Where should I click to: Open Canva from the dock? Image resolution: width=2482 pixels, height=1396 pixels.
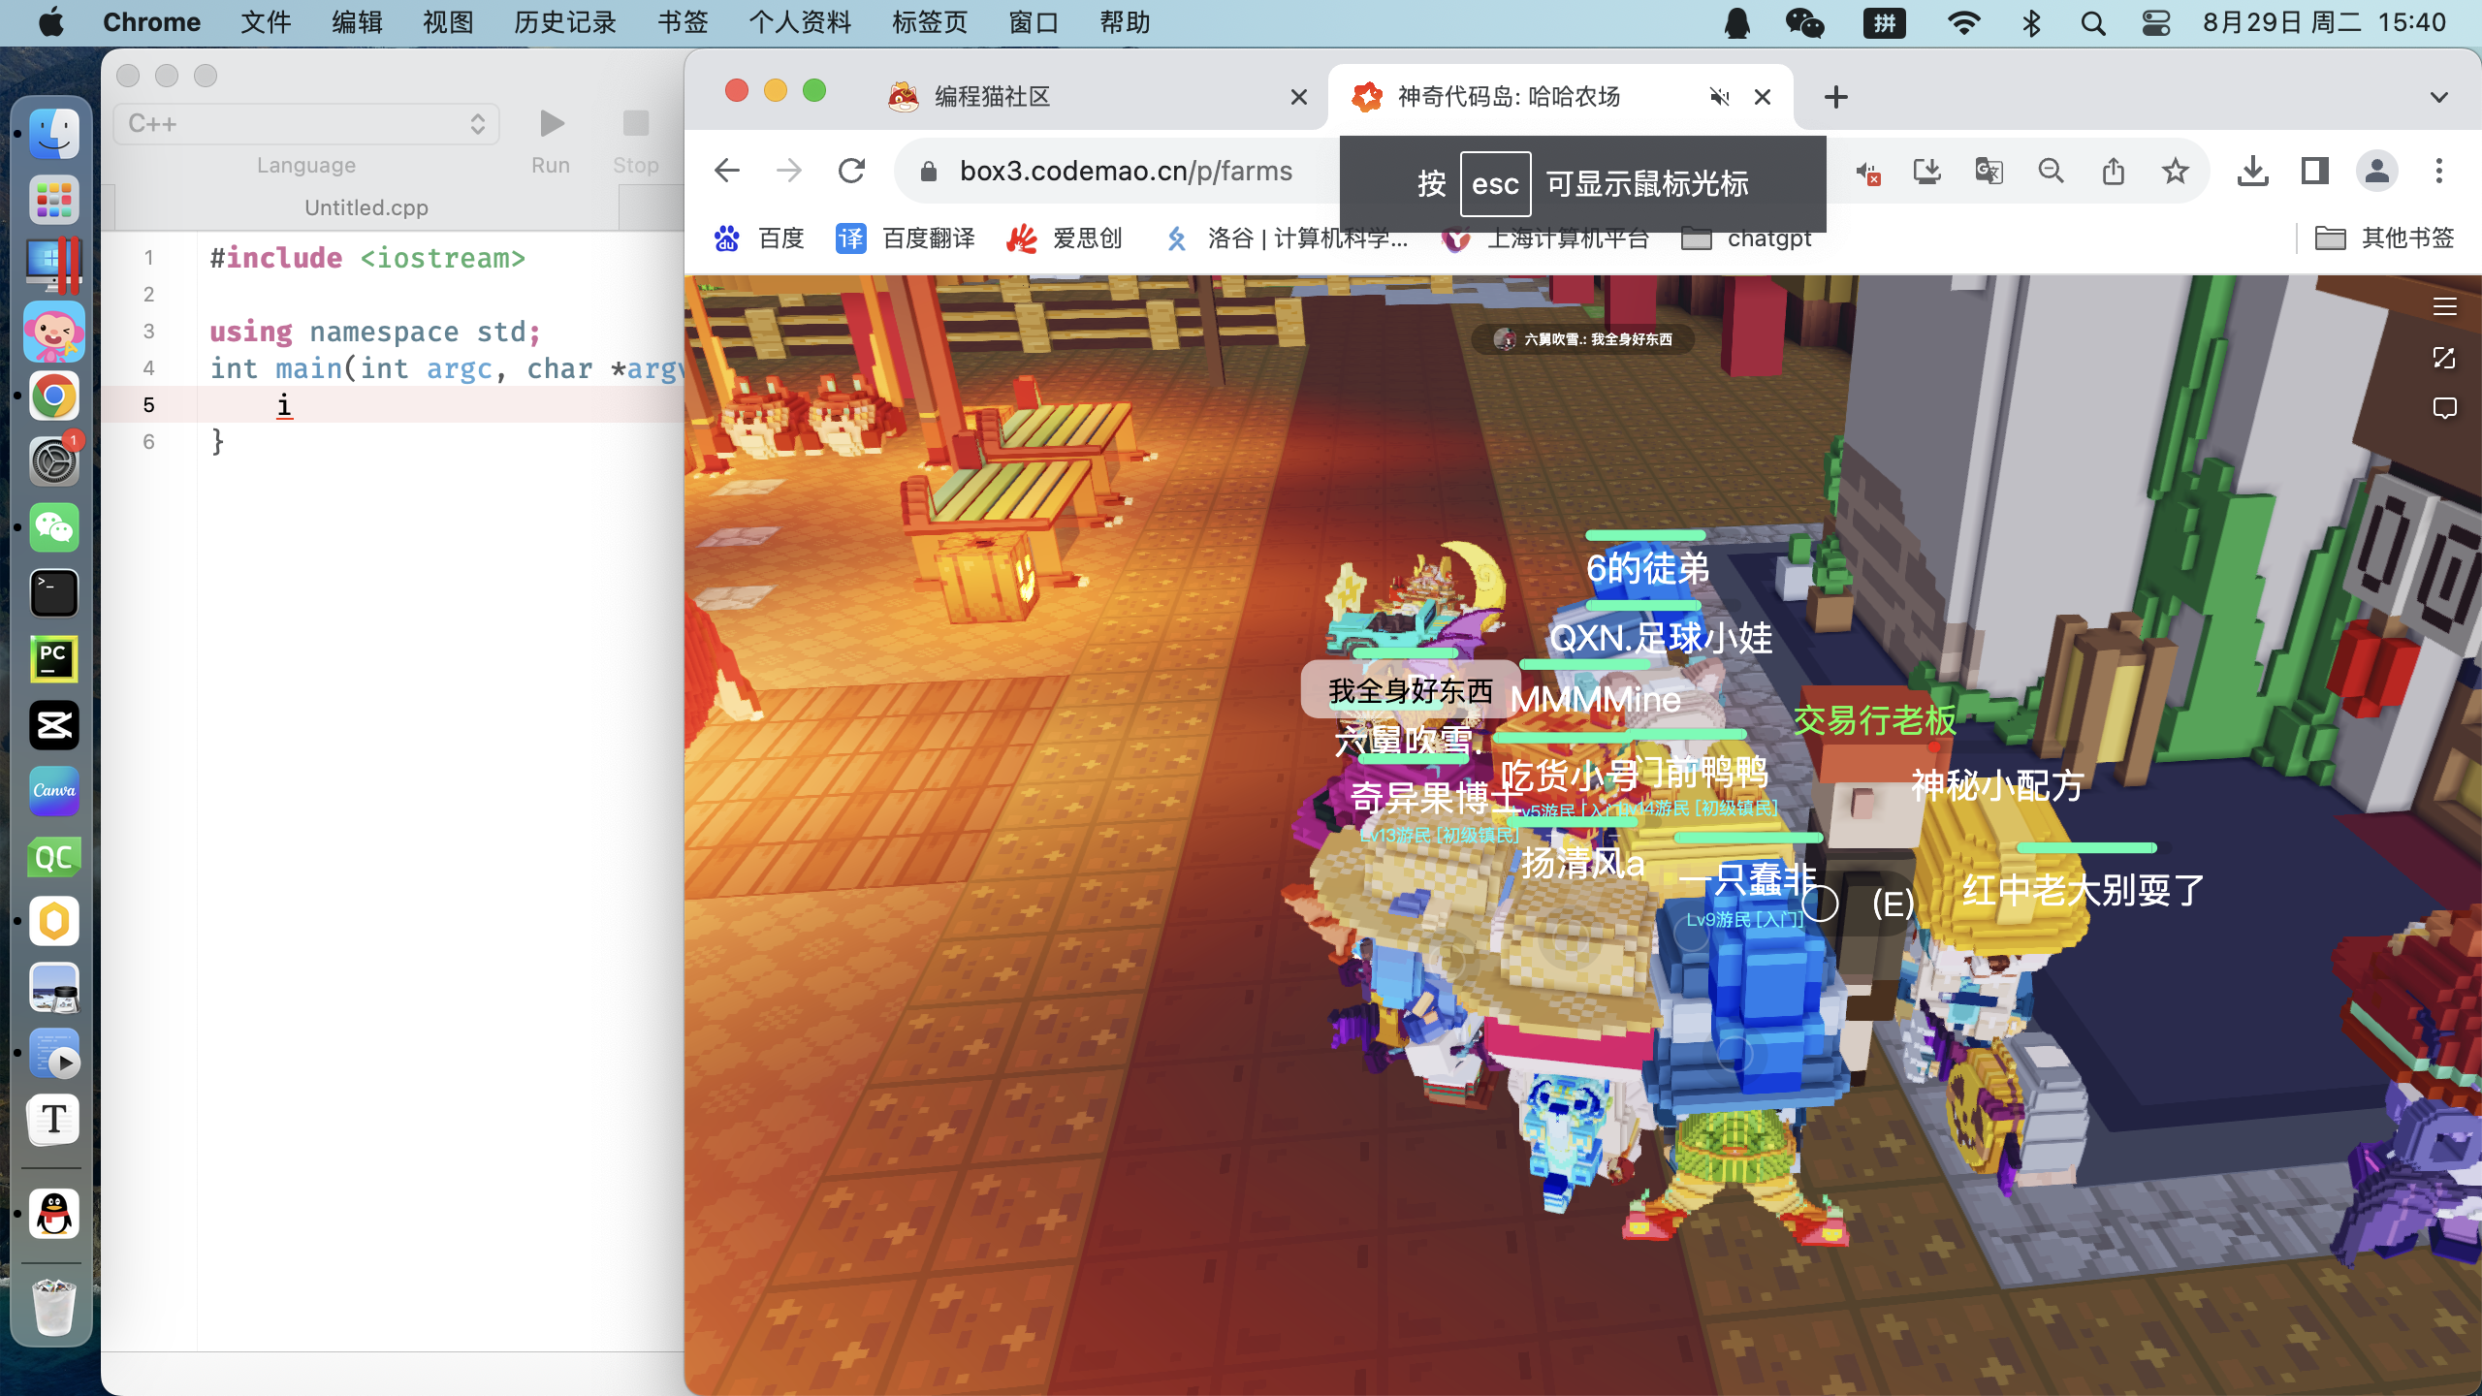coord(54,790)
